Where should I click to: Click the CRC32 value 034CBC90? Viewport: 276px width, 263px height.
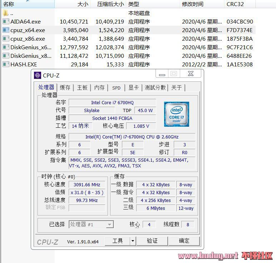pyautogui.click(x=240, y=22)
